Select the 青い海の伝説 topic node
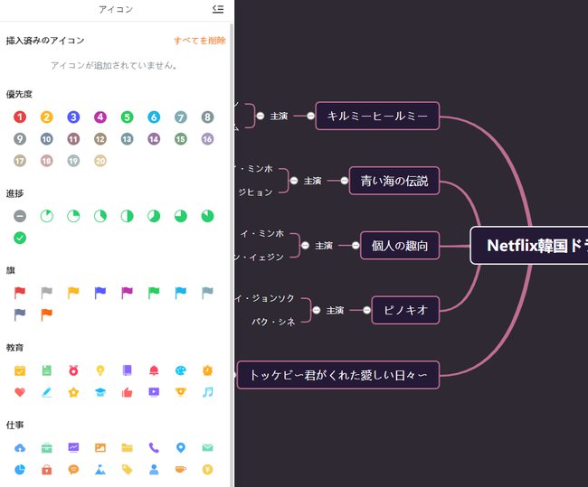Image resolution: width=588 pixels, height=487 pixels. click(x=394, y=181)
